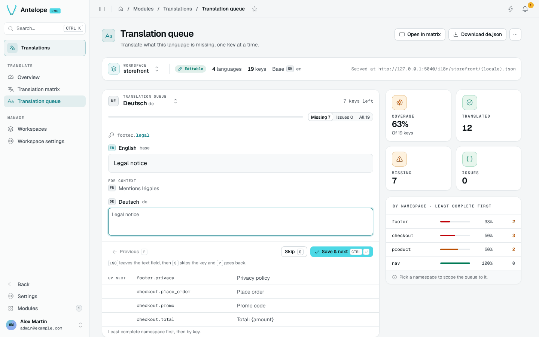Click the DE badge in translation queue header
This screenshot has height=337, width=539.
click(x=113, y=101)
